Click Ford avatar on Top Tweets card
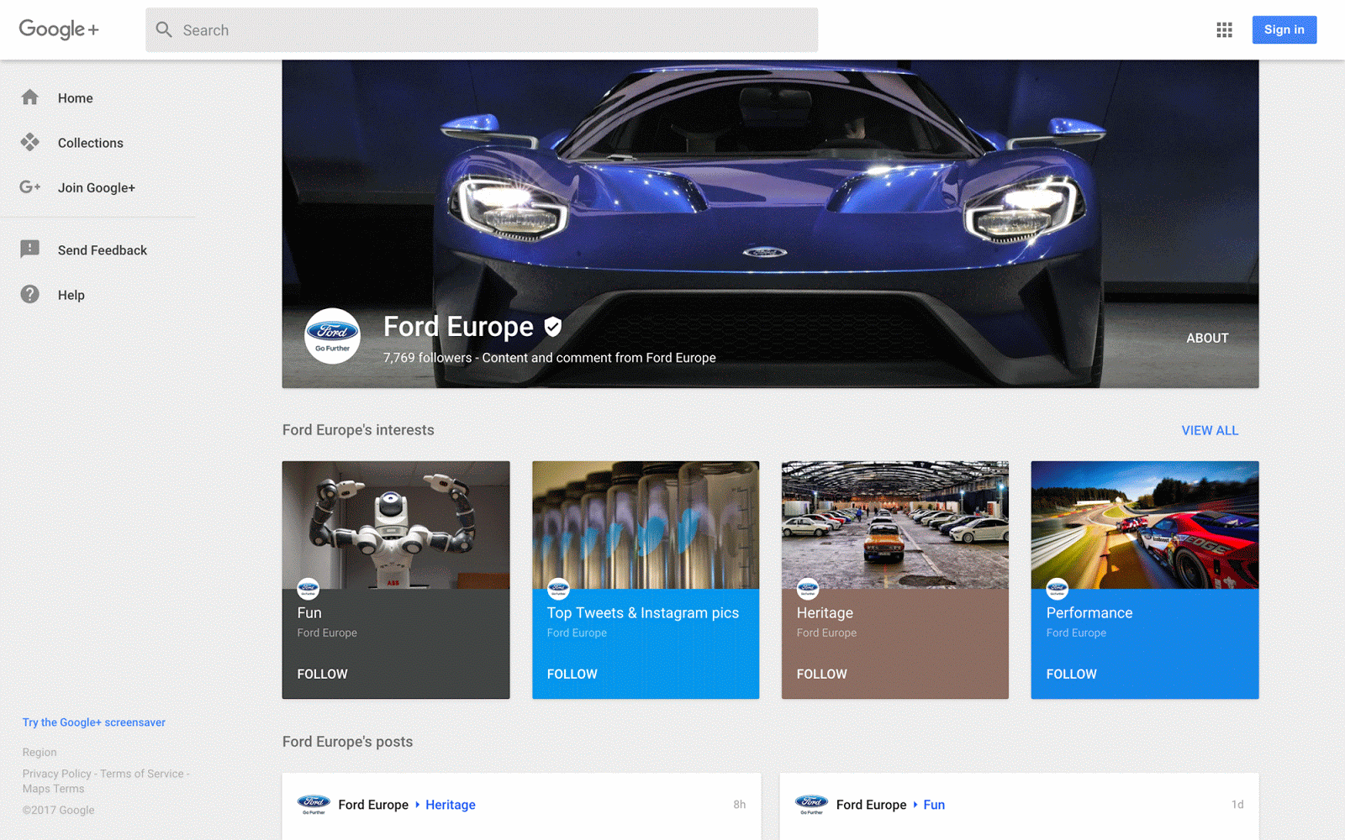Image resolution: width=1345 pixels, height=840 pixels. pyautogui.click(x=558, y=589)
